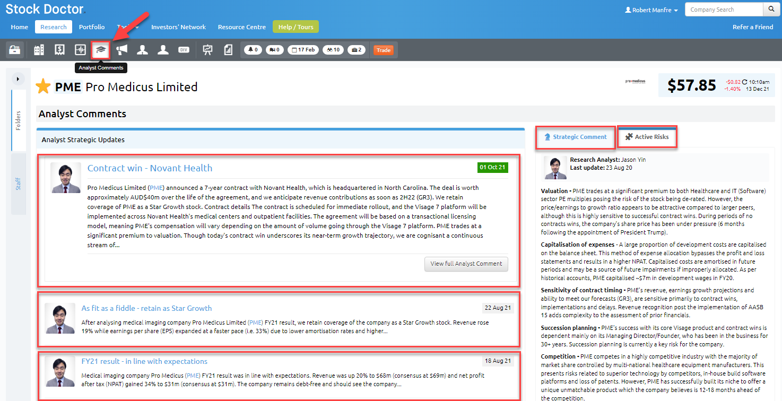The height and width of the screenshot is (401, 782).
Task: Click the binoculars badge showing 10
Action: pyautogui.click(x=334, y=50)
